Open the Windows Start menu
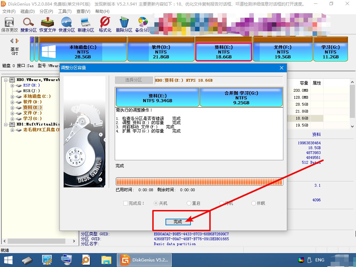The image size is (356, 267). [8, 260]
